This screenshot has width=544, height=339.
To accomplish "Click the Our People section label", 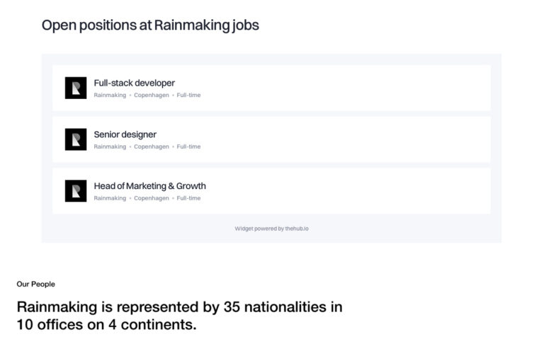I will click(35, 285).
